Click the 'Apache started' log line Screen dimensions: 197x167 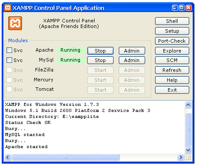pyautogui.click(x=26, y=147)
